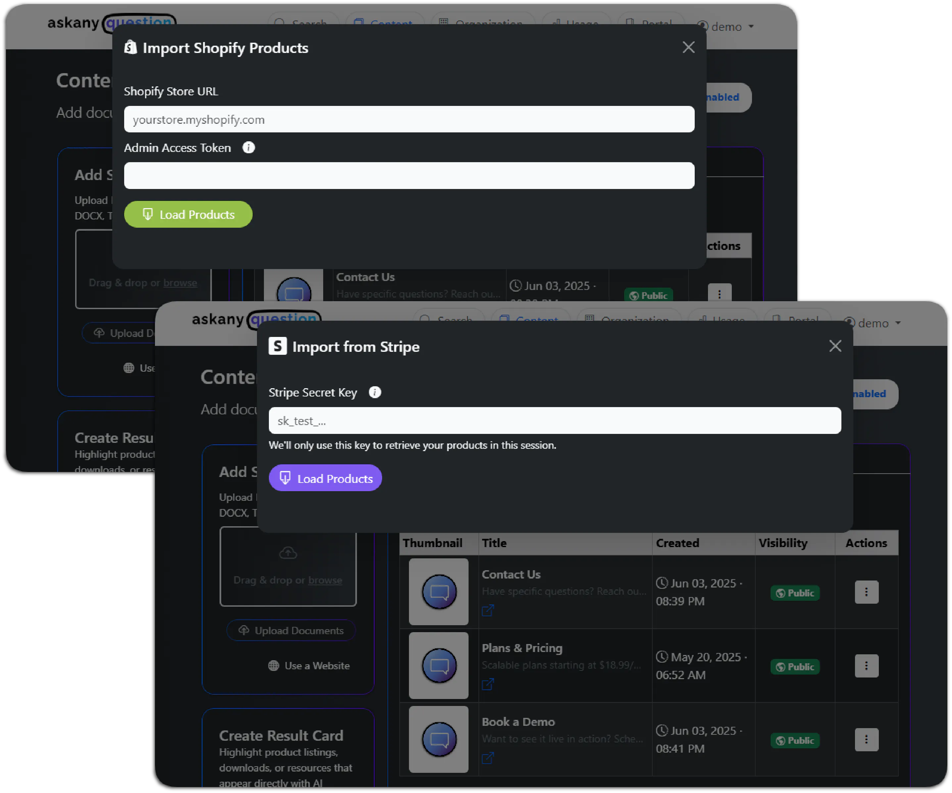Click the Title column header
The height and width of the screenshot is (793, 952).
494,543
